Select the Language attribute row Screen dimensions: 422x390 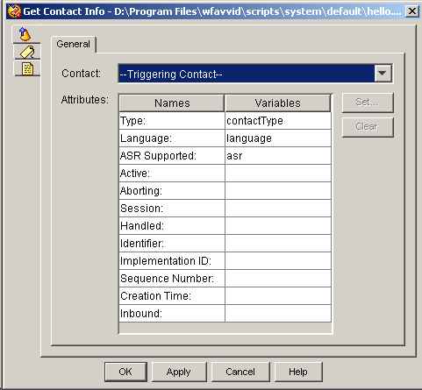[225, 138]
